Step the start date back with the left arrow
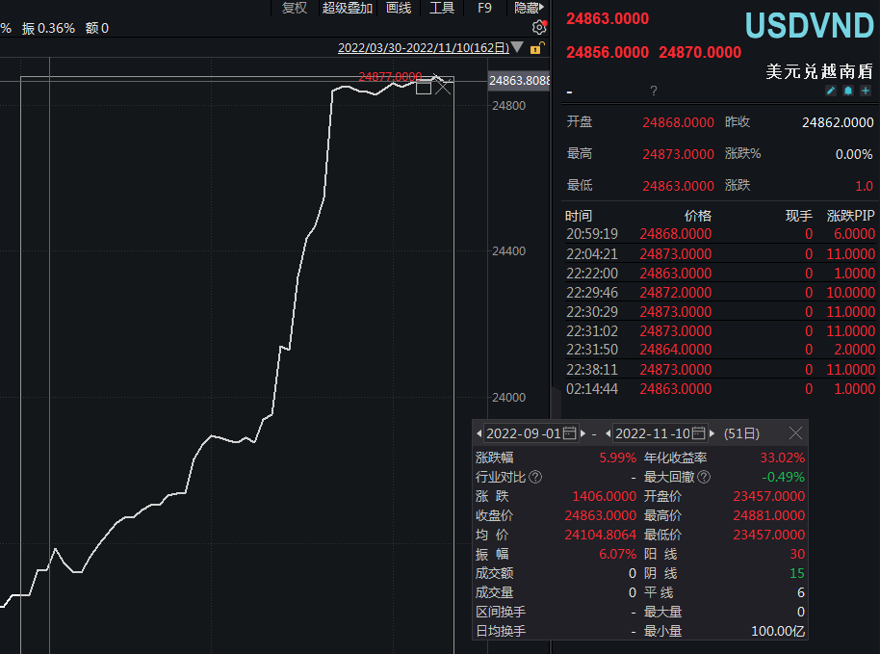880x654 pixels. (x=479, y=433)
